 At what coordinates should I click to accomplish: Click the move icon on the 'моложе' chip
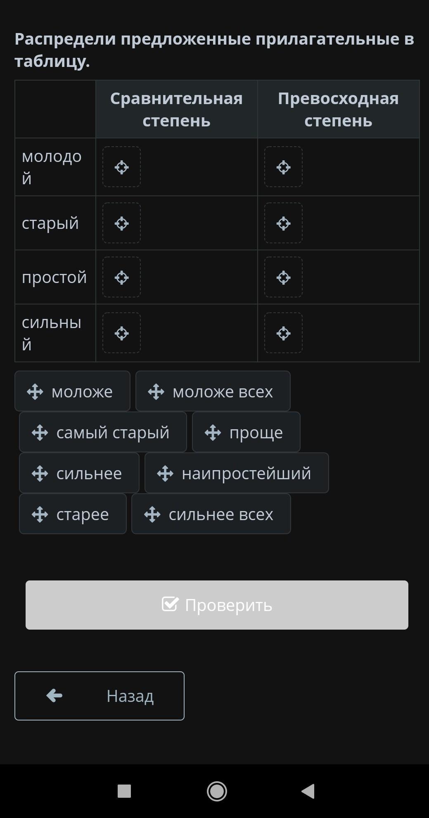tap(35, 392)
